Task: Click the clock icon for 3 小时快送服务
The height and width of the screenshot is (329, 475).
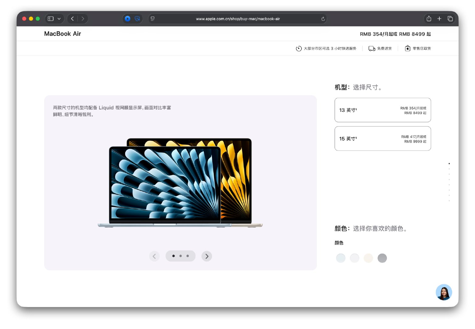Action: (299, 48)
